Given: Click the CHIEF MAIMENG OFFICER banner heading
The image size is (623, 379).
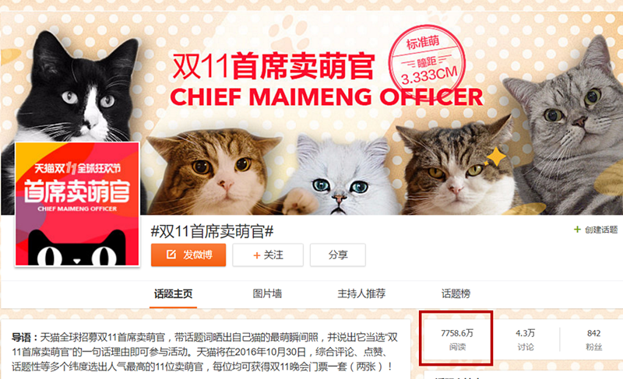Looking at the screenshot, I should [326, 97].
